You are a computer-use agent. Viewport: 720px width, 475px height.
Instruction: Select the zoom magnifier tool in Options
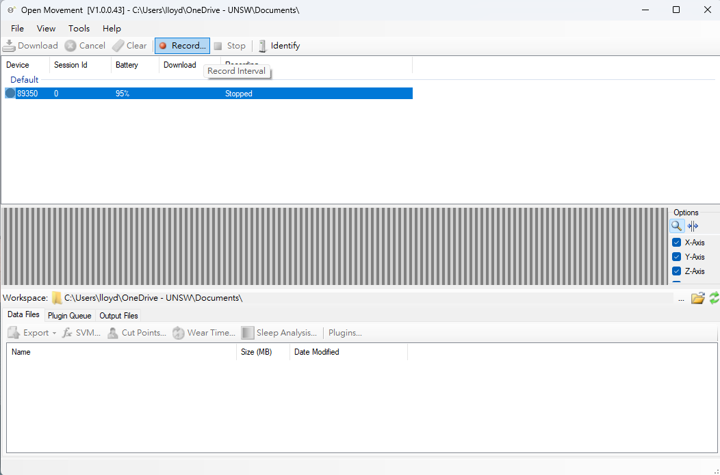click(676, 226)
